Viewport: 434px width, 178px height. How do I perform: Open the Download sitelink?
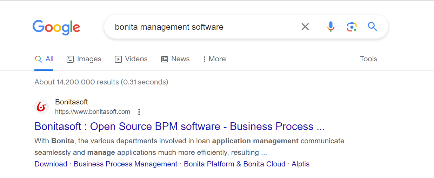click(51, 164)
